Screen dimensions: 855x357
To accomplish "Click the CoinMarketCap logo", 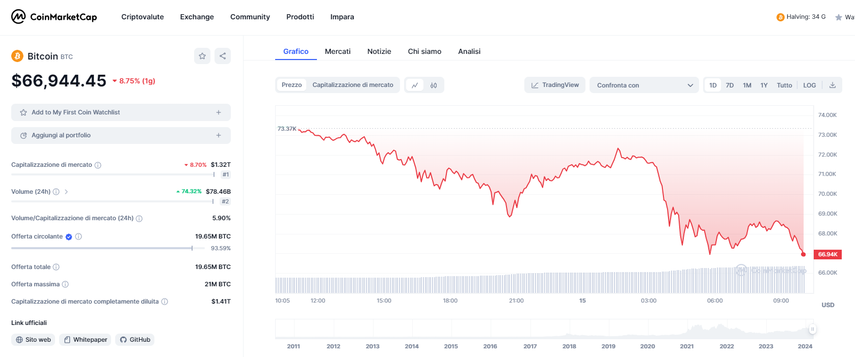I will [54, 17].
